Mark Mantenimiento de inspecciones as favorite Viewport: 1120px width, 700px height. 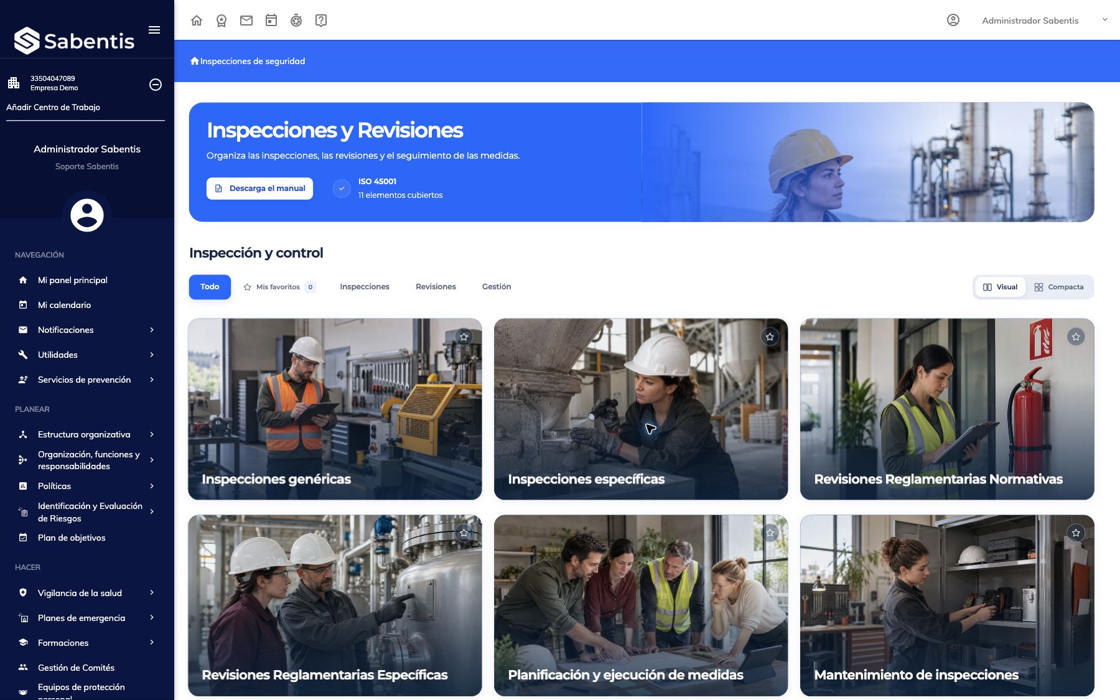(1076, 533)
